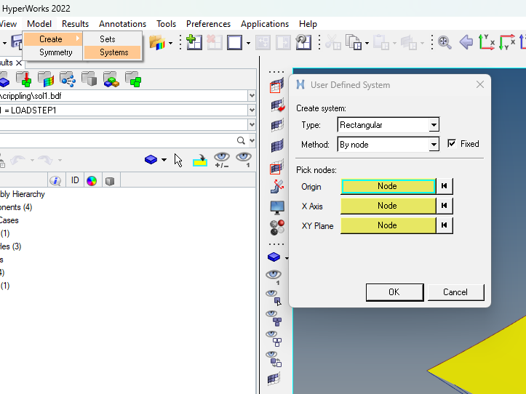The width and height of the screenshot is (526, 394).
Task: Click Cancel in User Defined System dialog
Action: [455, 292]
